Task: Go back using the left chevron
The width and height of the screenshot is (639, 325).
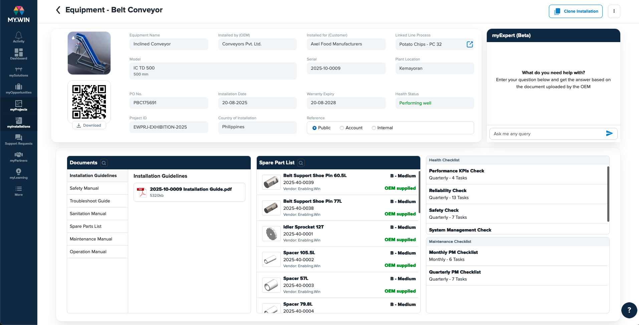Action: click(x=58, y=10)
